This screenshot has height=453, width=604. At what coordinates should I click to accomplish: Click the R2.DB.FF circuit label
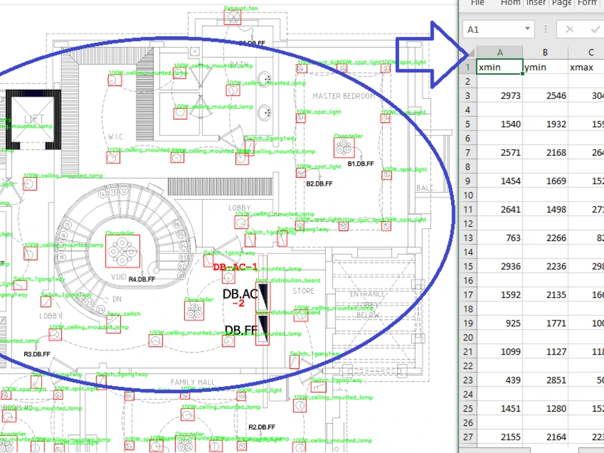262,427
